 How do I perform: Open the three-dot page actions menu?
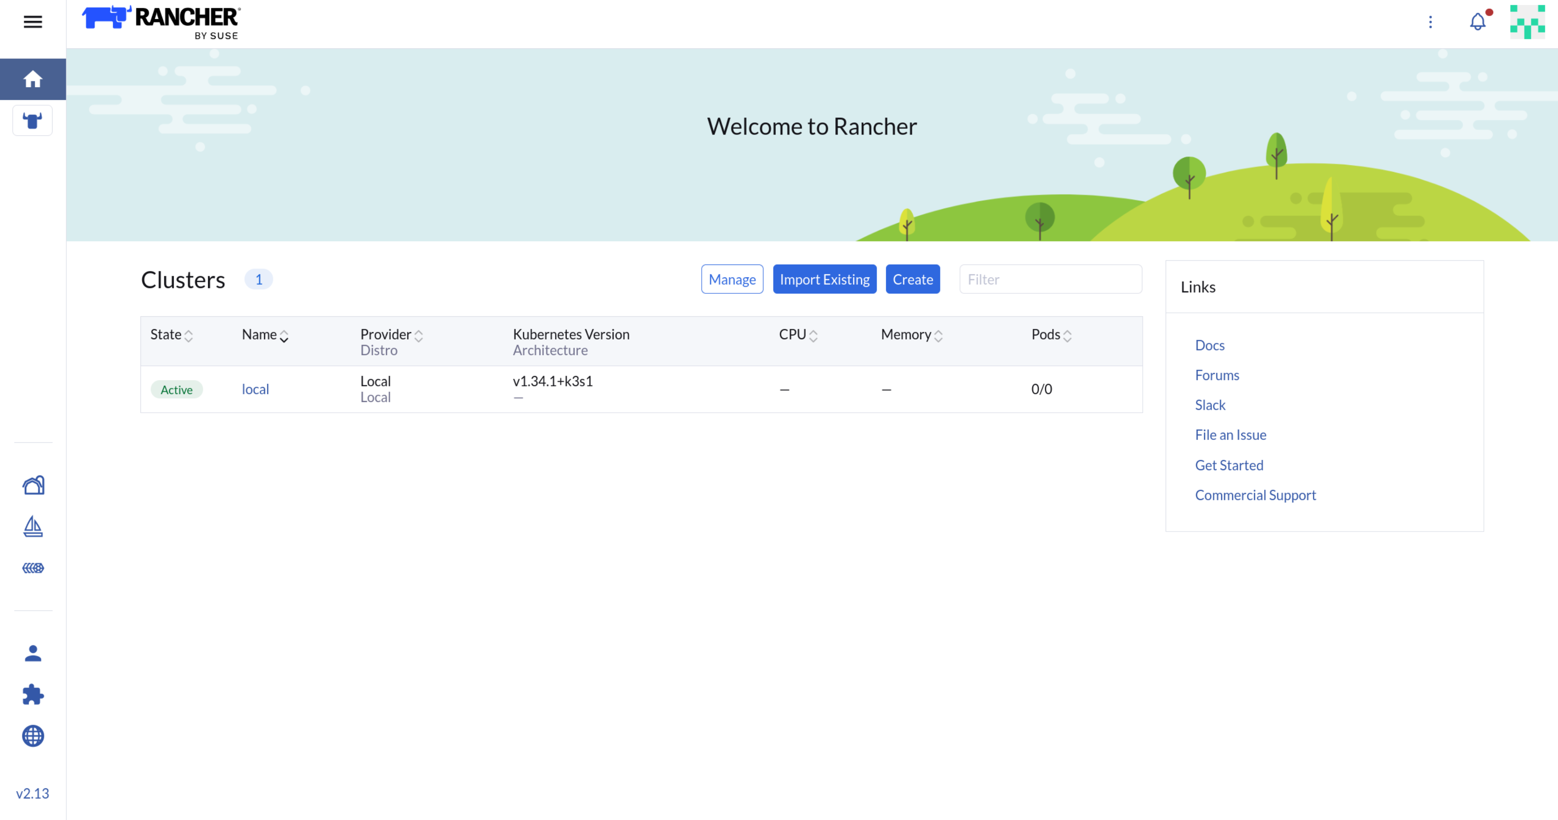(x=1430, y=22)
